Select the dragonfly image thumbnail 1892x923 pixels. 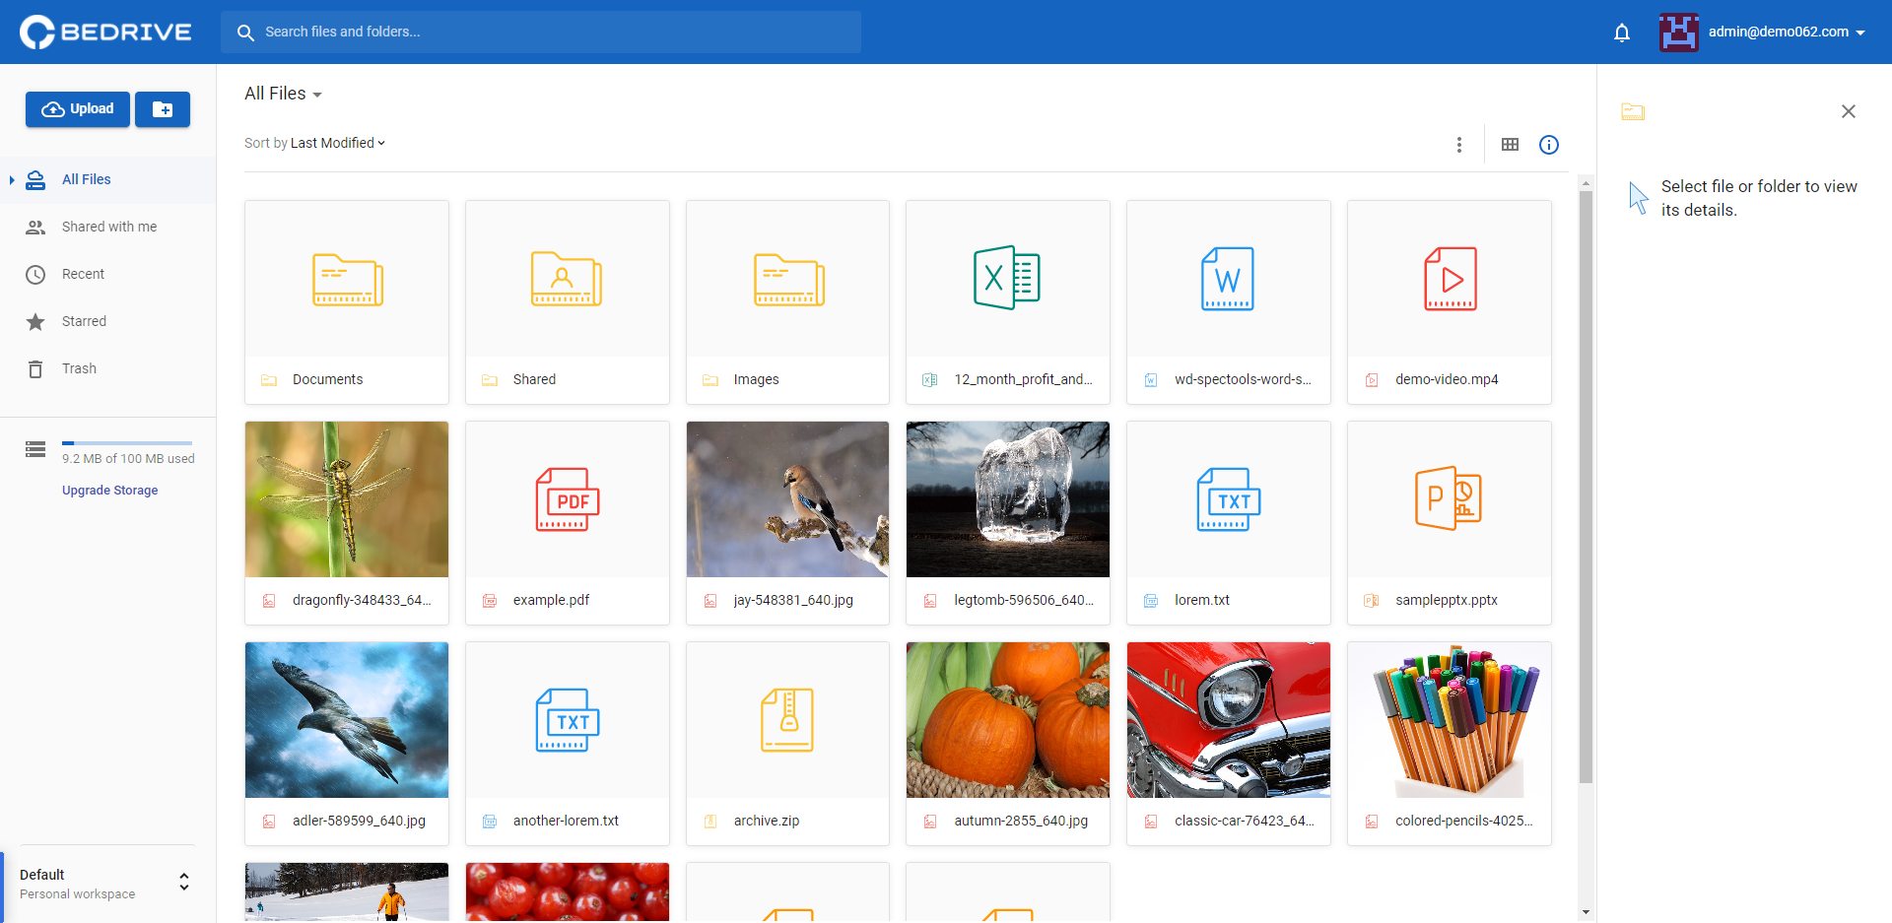347,499
